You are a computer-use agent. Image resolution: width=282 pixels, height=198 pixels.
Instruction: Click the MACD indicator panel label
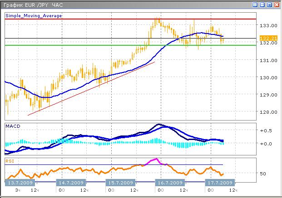13,126
